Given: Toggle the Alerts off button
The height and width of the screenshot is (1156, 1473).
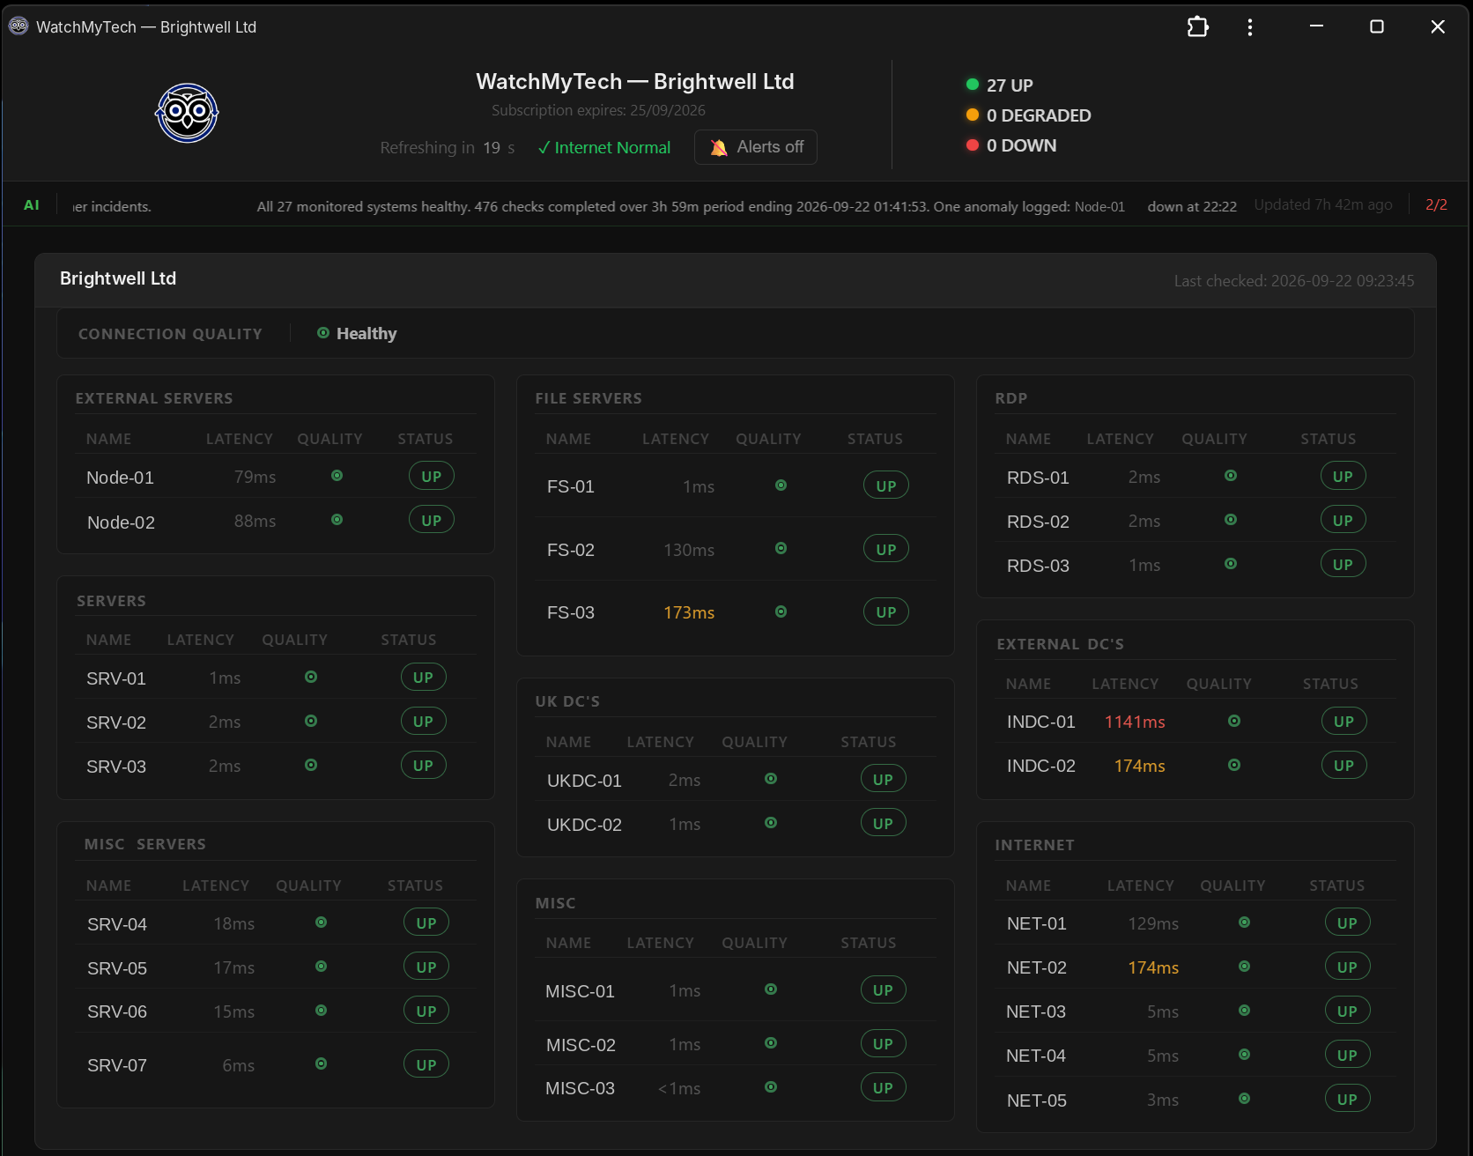Looking at the screenshot, I should [x=756, y=147].
